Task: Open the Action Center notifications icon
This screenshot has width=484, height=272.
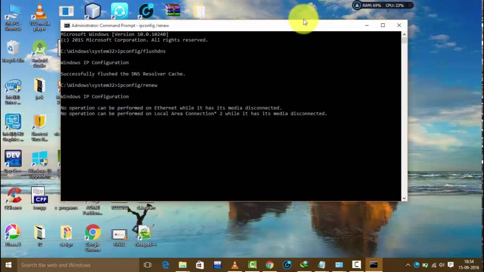Action: [450, 265]
